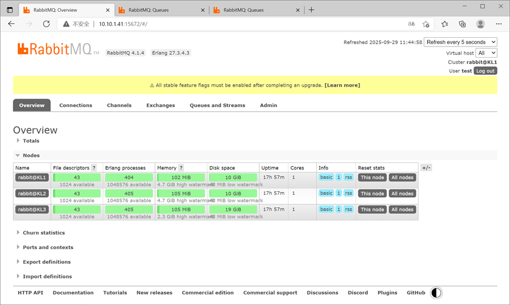Open the refresh interval dropdown
Viewport: 510px width, 305px height.
(460, 42)
